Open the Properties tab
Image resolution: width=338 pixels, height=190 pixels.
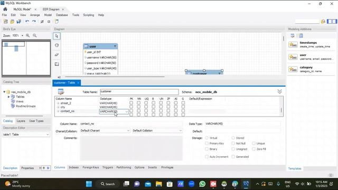click(x=27, y=168)
